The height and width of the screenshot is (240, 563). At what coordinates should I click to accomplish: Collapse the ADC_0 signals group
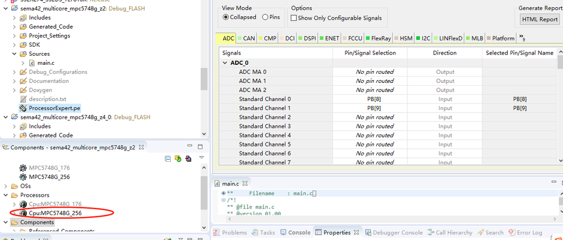pos(225,63)
